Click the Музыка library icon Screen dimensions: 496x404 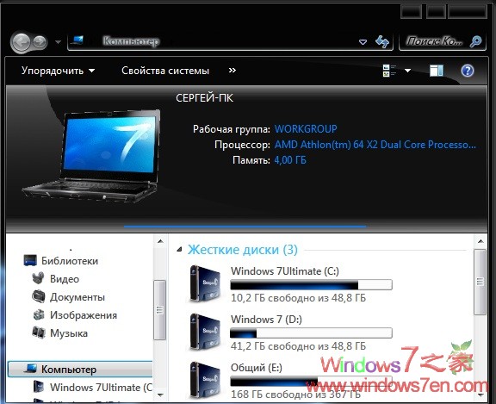(x=39, y=333)
